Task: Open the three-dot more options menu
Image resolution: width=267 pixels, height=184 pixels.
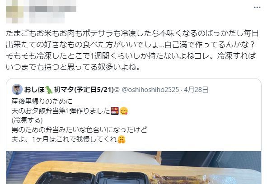Action: tap(257, 8)
